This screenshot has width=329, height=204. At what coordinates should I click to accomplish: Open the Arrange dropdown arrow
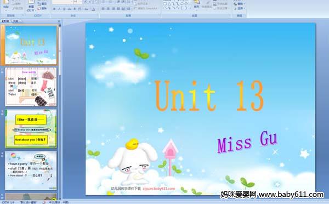197,10
